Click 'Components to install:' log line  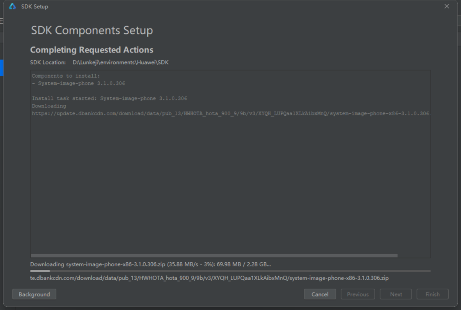[x=66, y=76]
